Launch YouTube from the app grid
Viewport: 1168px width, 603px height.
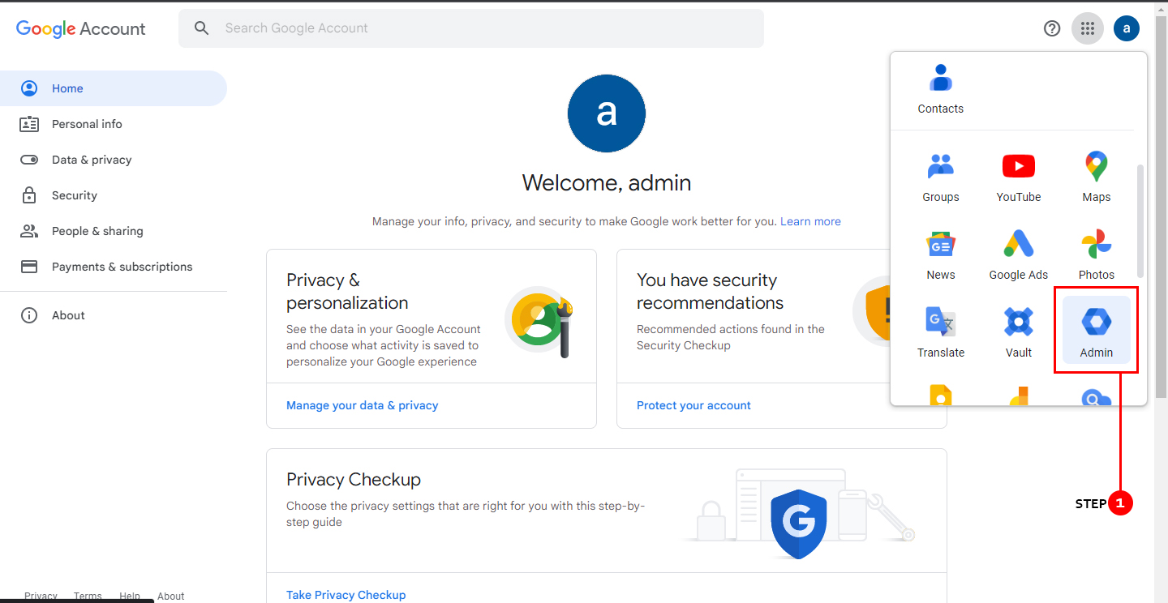pos(1018,176)
